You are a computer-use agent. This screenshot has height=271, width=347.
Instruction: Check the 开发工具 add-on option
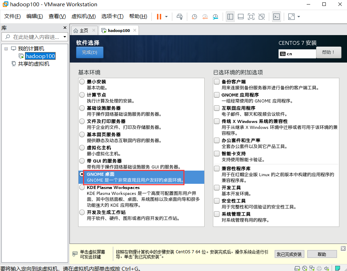216,188
